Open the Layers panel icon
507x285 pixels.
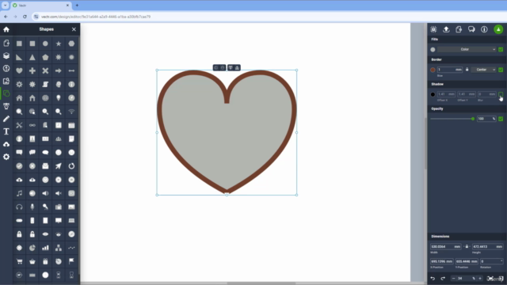[x=6, y=55]
